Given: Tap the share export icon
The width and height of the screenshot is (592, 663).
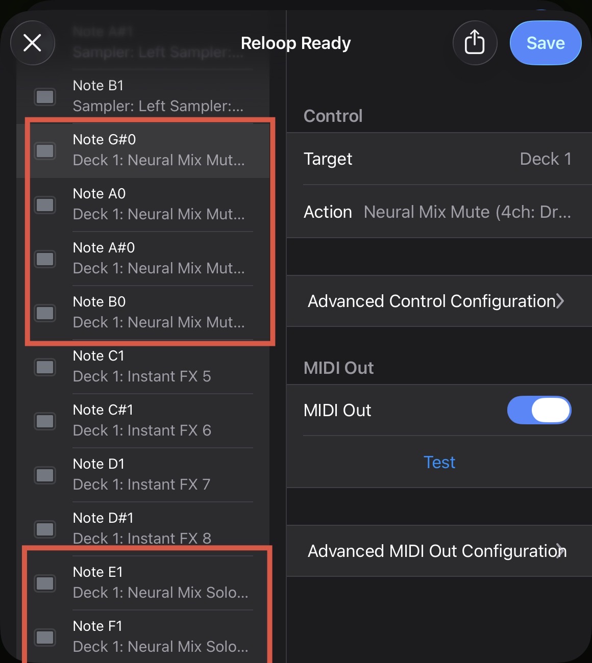Looking at the screenshot, I should (x=475, y=43).
